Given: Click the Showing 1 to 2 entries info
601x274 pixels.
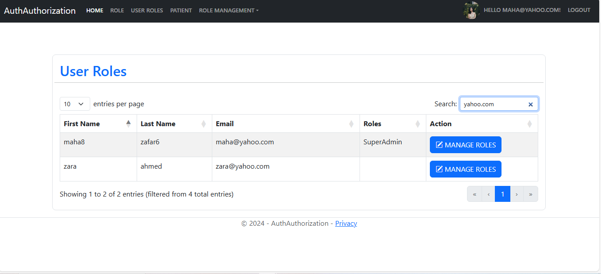Looking at the screenshot, I should (146, 194).
